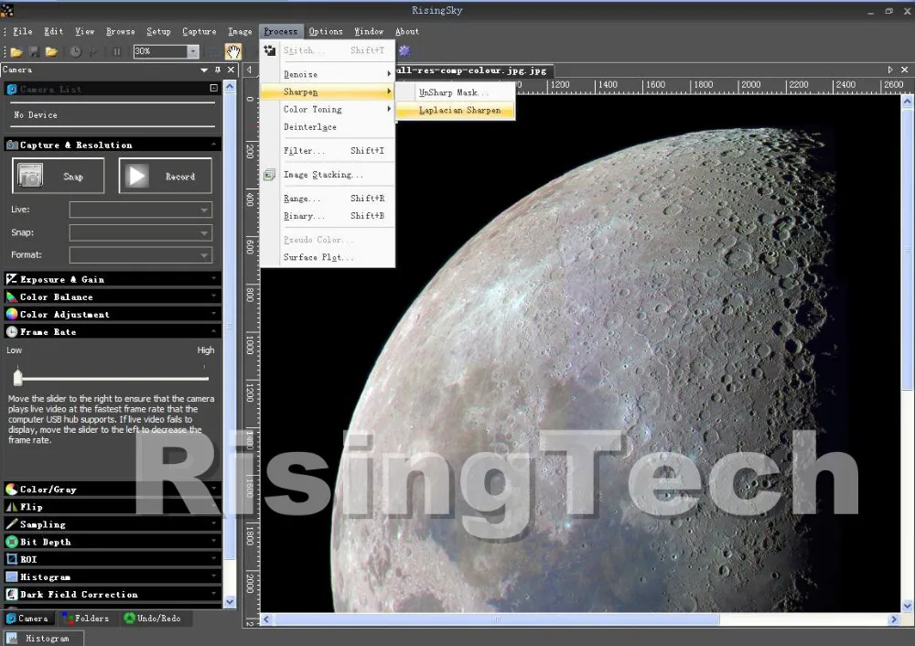
Task: Click the Color Adjustment color wheel icon
Action: (11, 314)
